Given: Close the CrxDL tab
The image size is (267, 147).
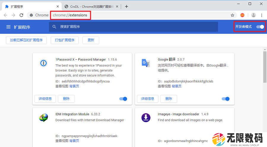Looking at the screenshot, I should pos(117,7).
